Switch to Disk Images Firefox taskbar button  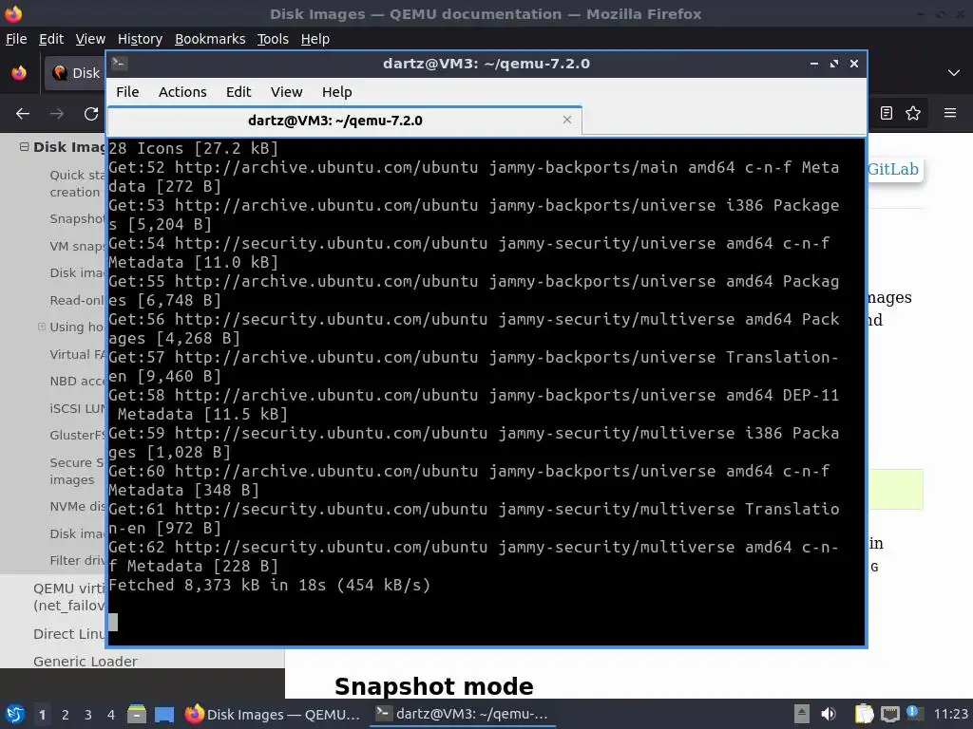[x=273, y=714]
